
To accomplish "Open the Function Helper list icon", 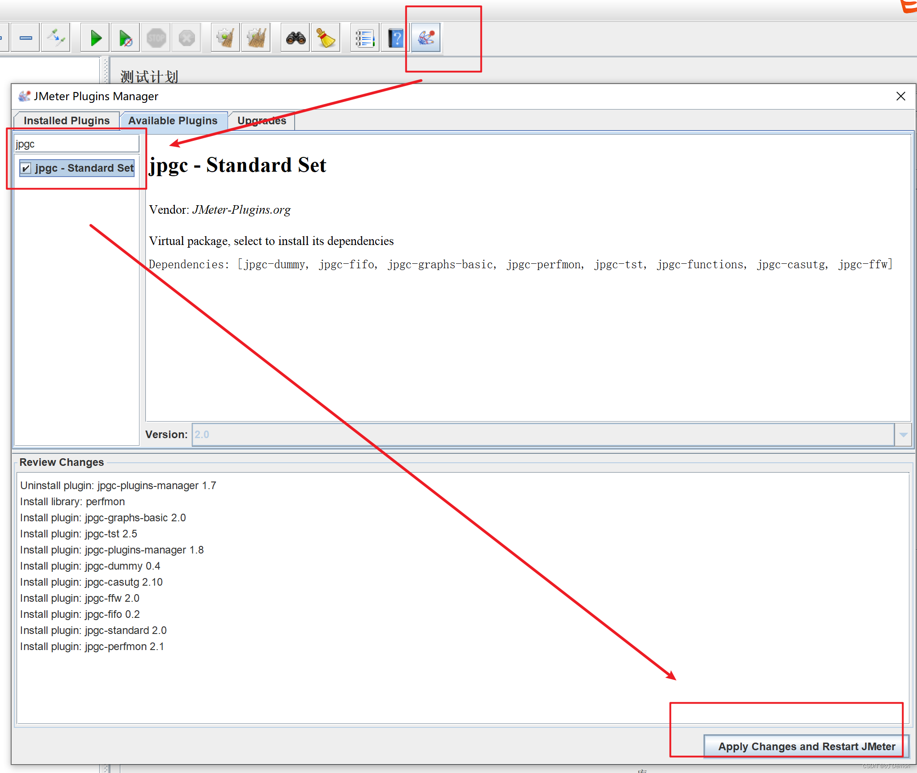I will click(x=365, y=38).
